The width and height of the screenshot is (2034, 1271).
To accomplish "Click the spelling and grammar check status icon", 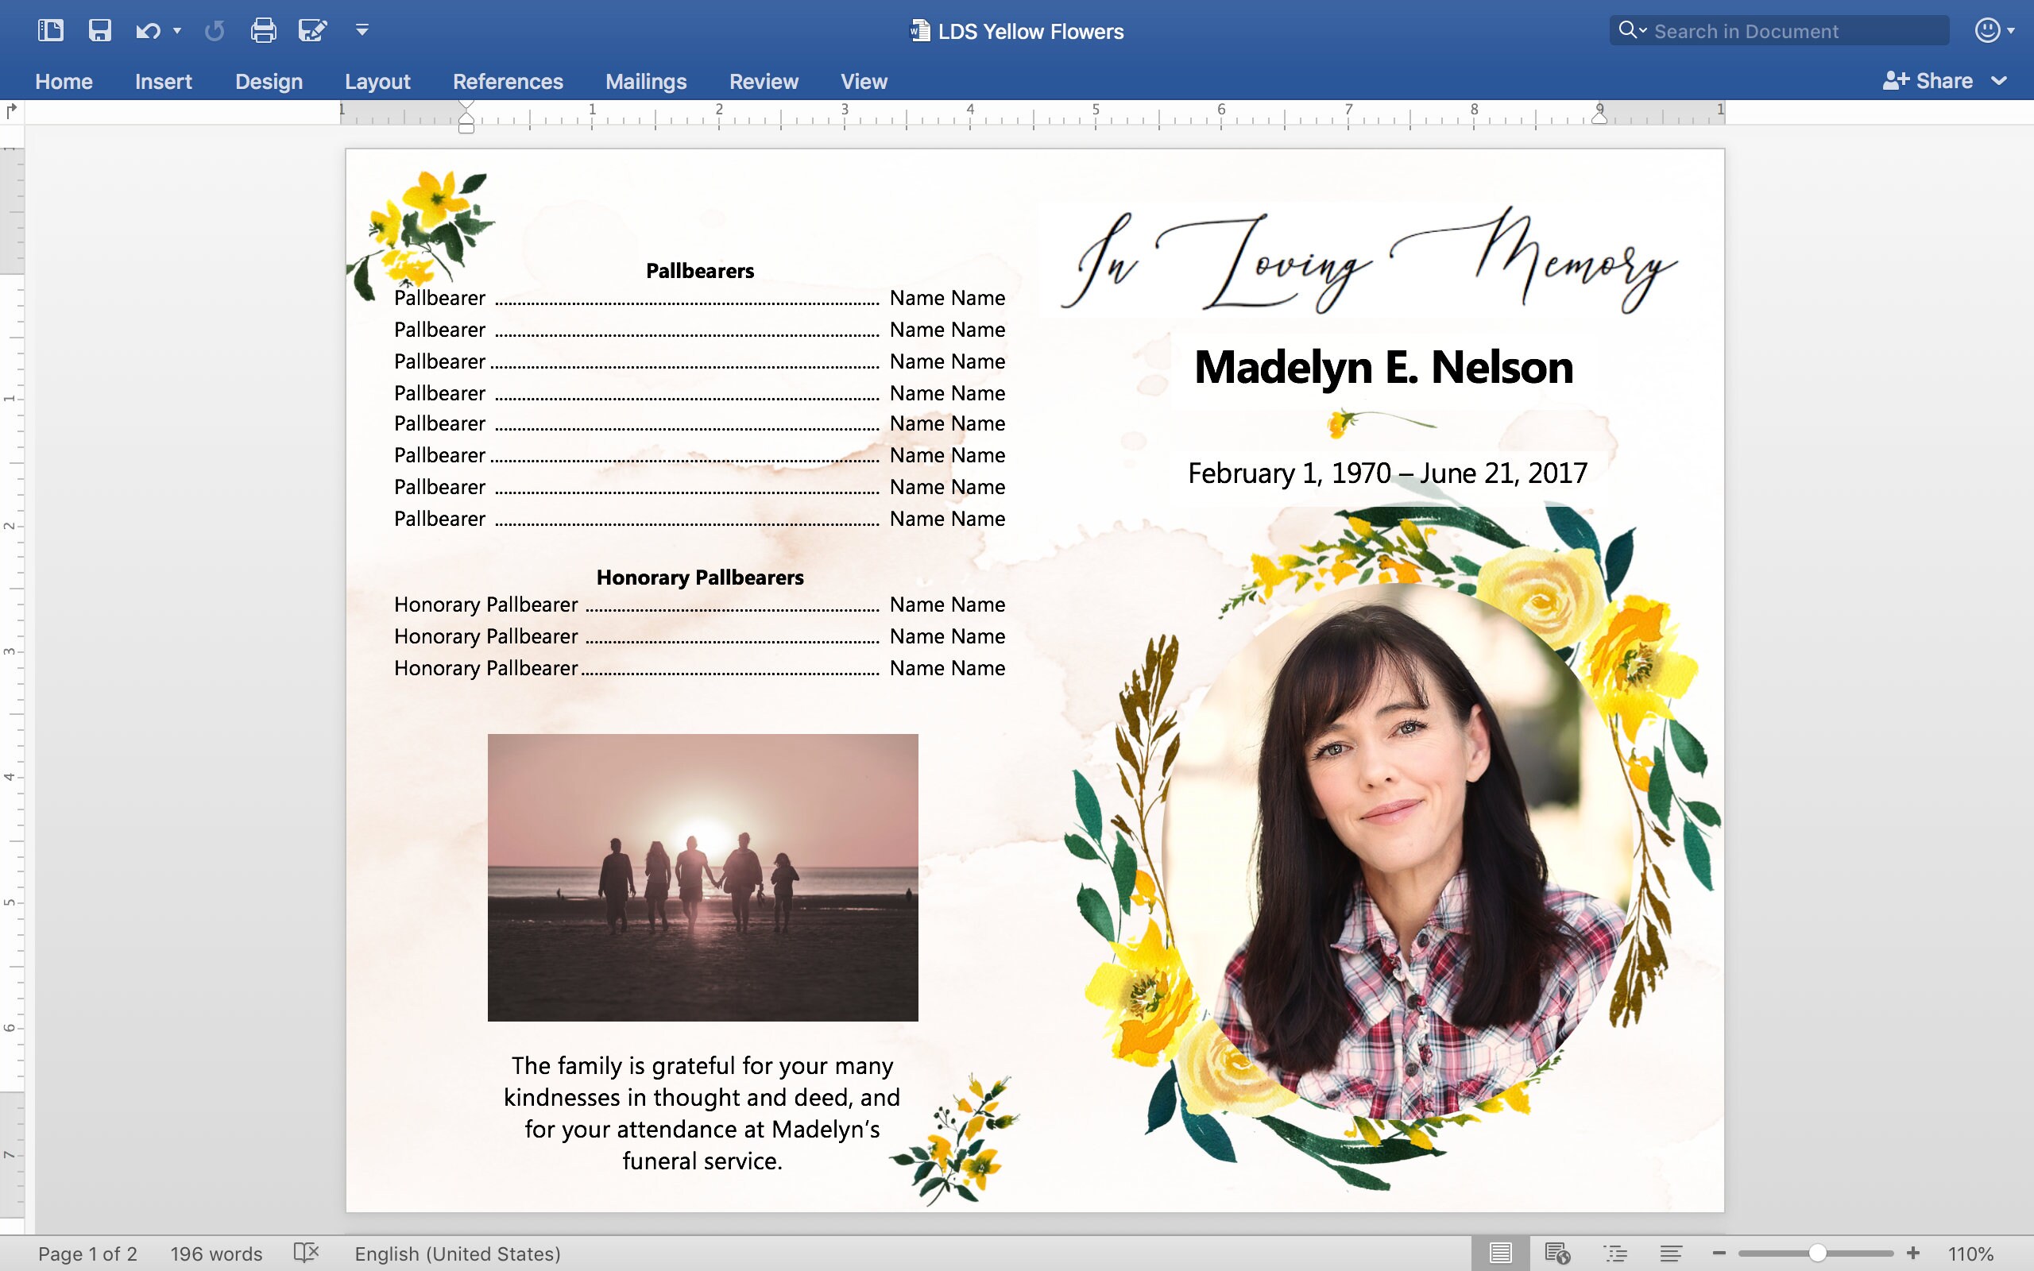I will pyautogui.click(x=306, y=1253).
